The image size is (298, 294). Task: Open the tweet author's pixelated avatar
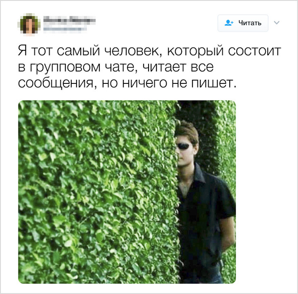(29, 25)
